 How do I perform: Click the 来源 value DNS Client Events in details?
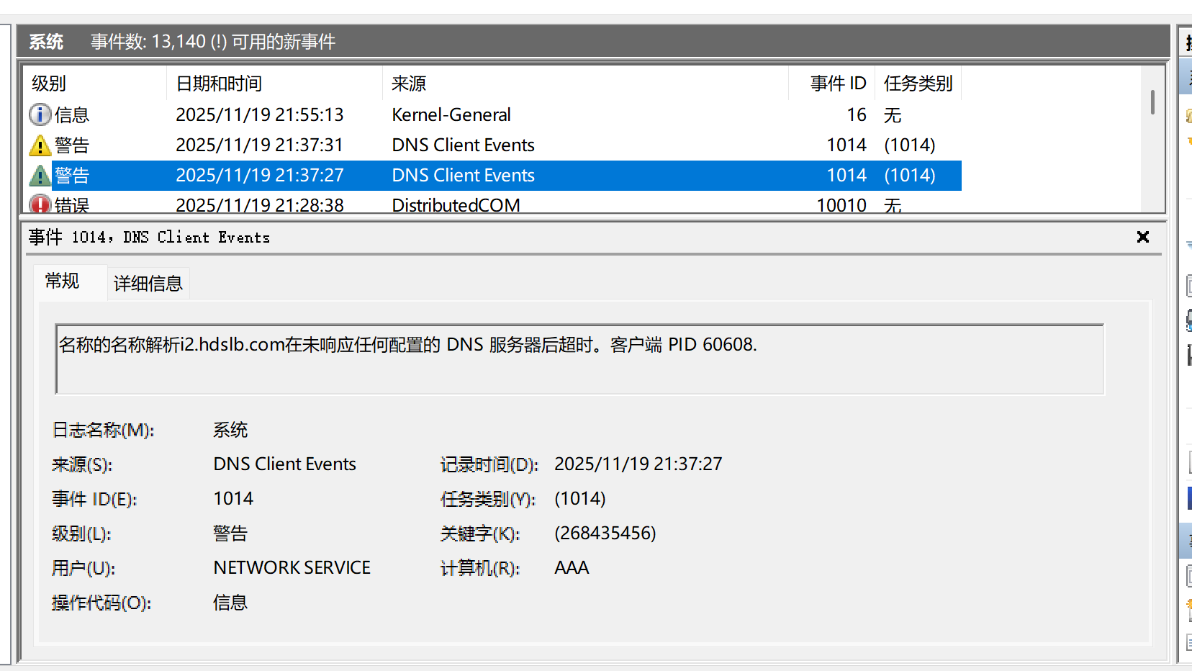285,464
